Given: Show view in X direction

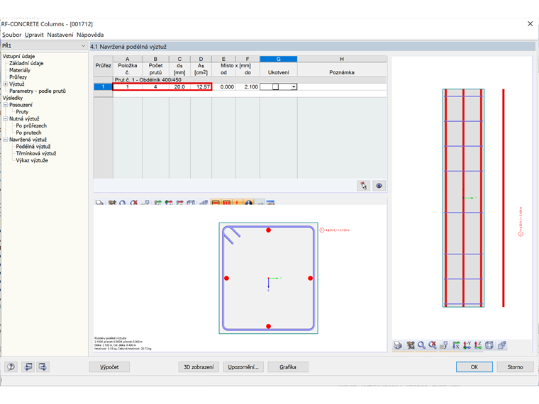Looking at the screenshot, I should 456,345.
